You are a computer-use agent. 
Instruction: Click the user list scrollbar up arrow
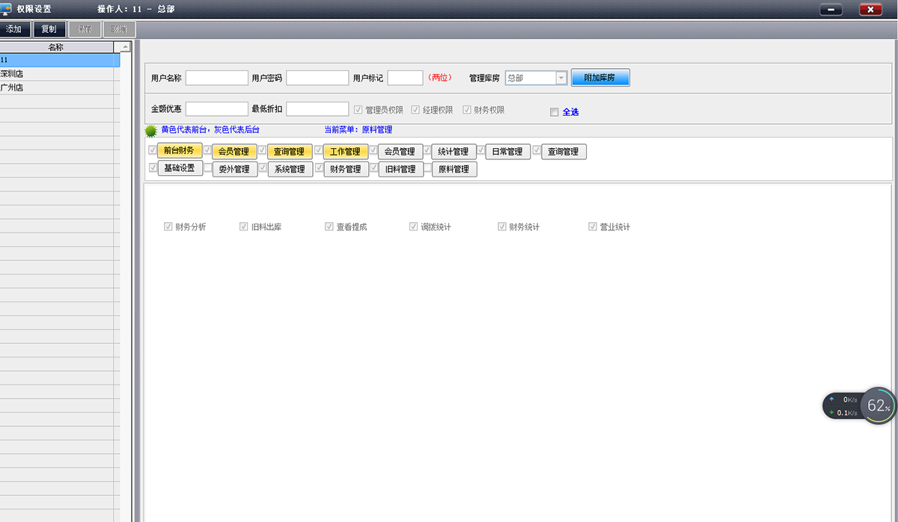click(126, 47)
